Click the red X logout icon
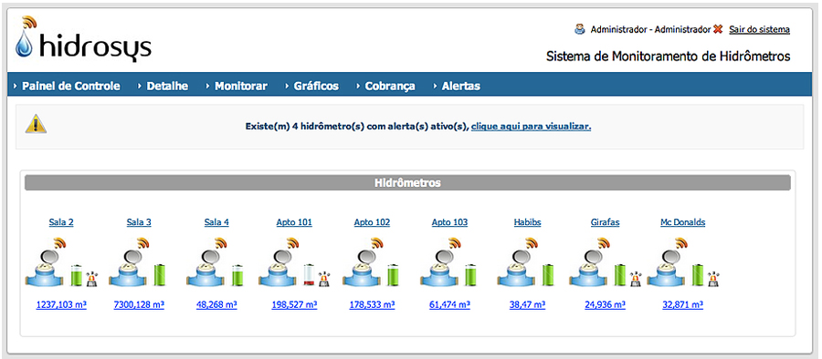Viewport: 822px width, 359px height. (718, 29)
